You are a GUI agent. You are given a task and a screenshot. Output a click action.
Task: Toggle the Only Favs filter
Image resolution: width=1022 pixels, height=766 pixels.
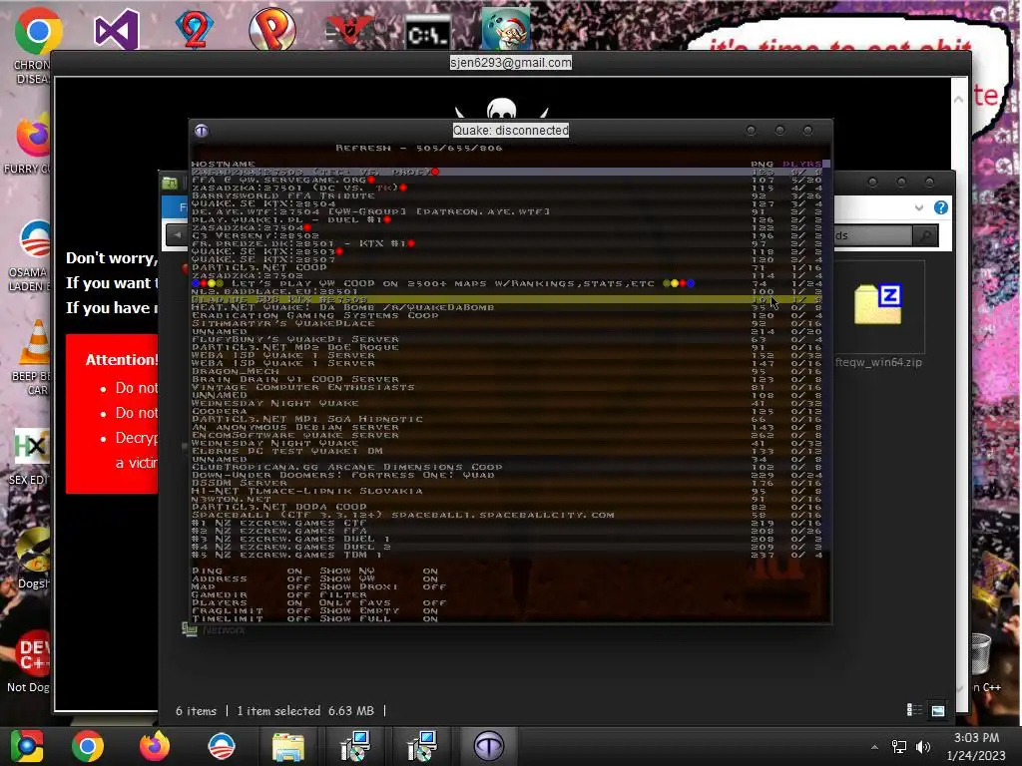click(382, 602)
